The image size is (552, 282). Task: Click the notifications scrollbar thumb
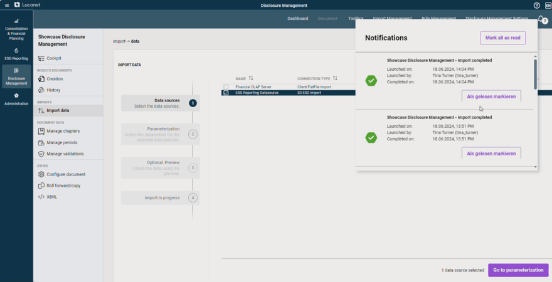pos(536,74)
